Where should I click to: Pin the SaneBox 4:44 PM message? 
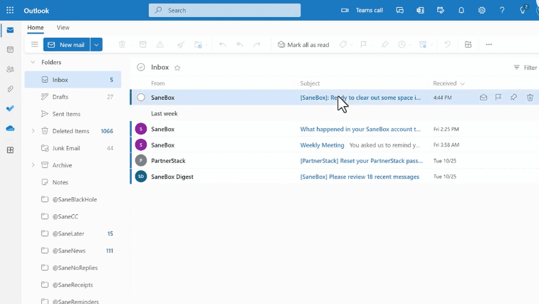coord(513,98)
